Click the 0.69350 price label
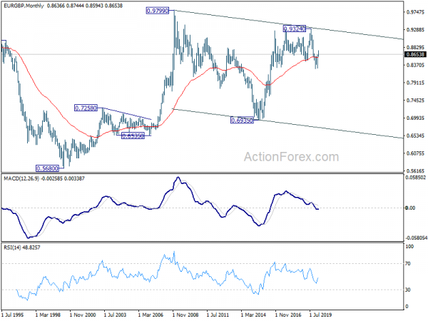The height and width of the screenshot is (321, 428). (242, 120)
